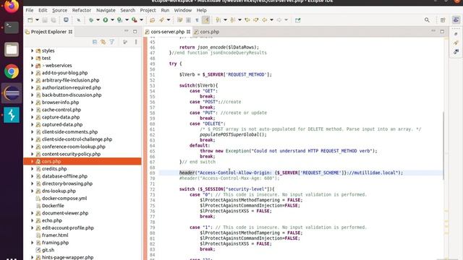Open the Project menu
This screenshot has height=260, width=463.
148,10
